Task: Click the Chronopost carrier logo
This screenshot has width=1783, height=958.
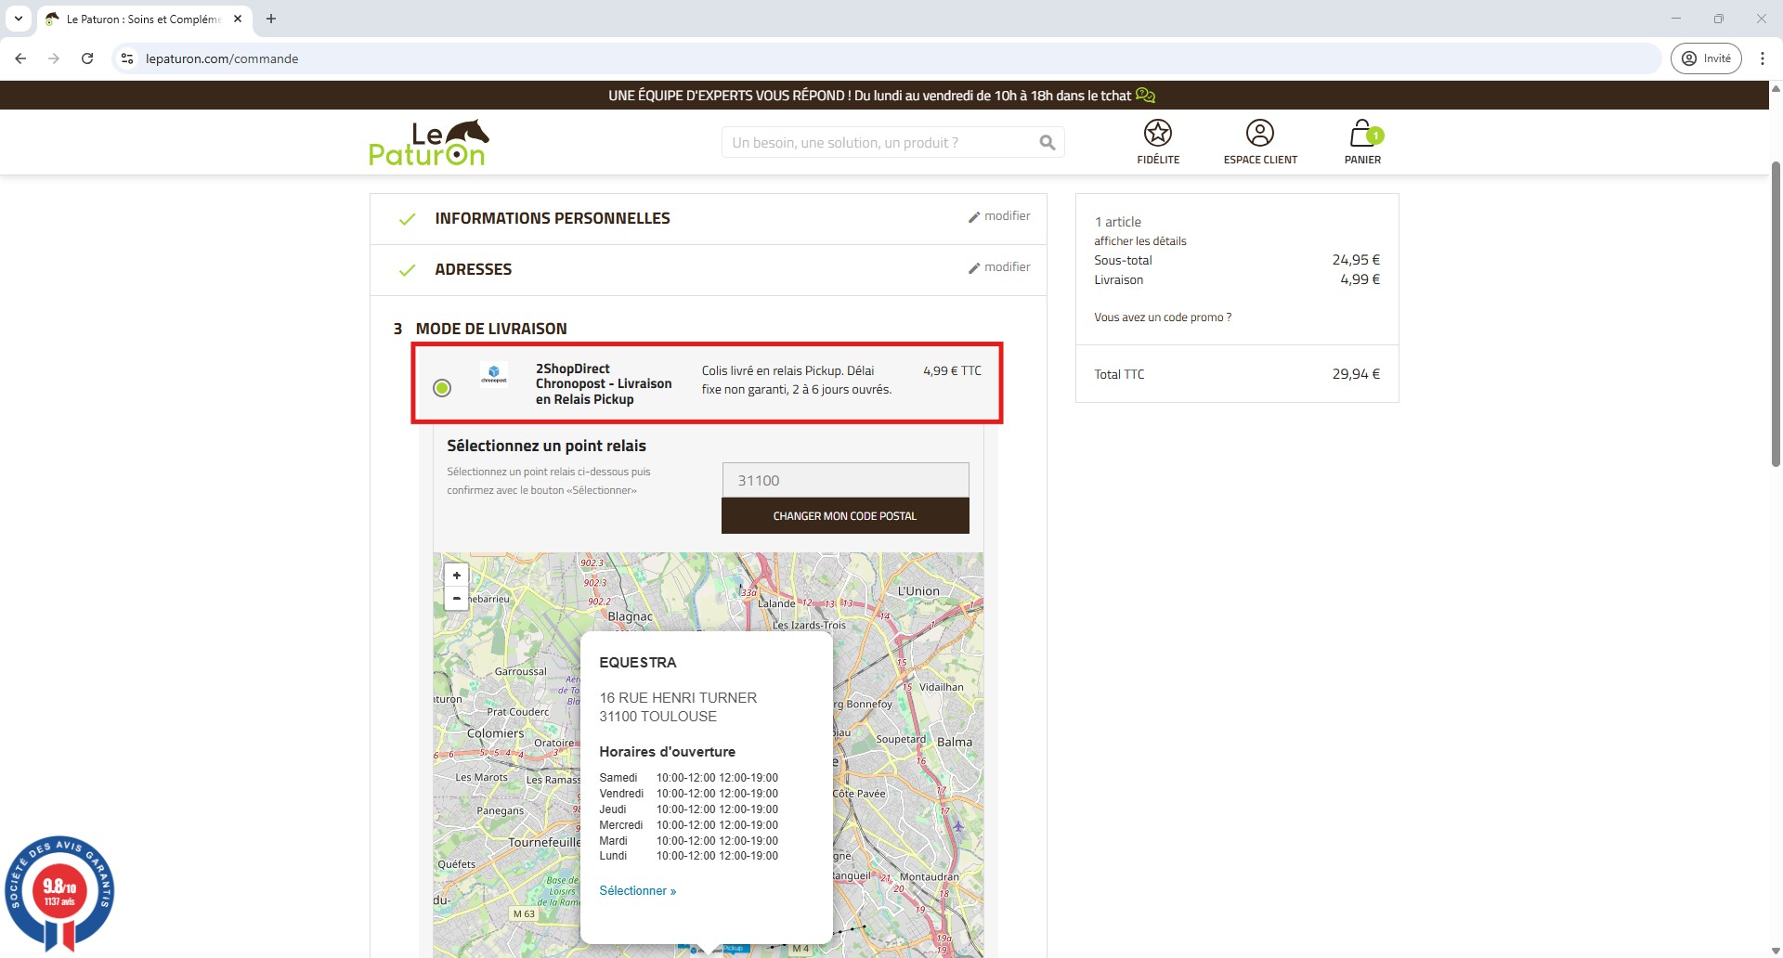Action: [x=495, y=375]
